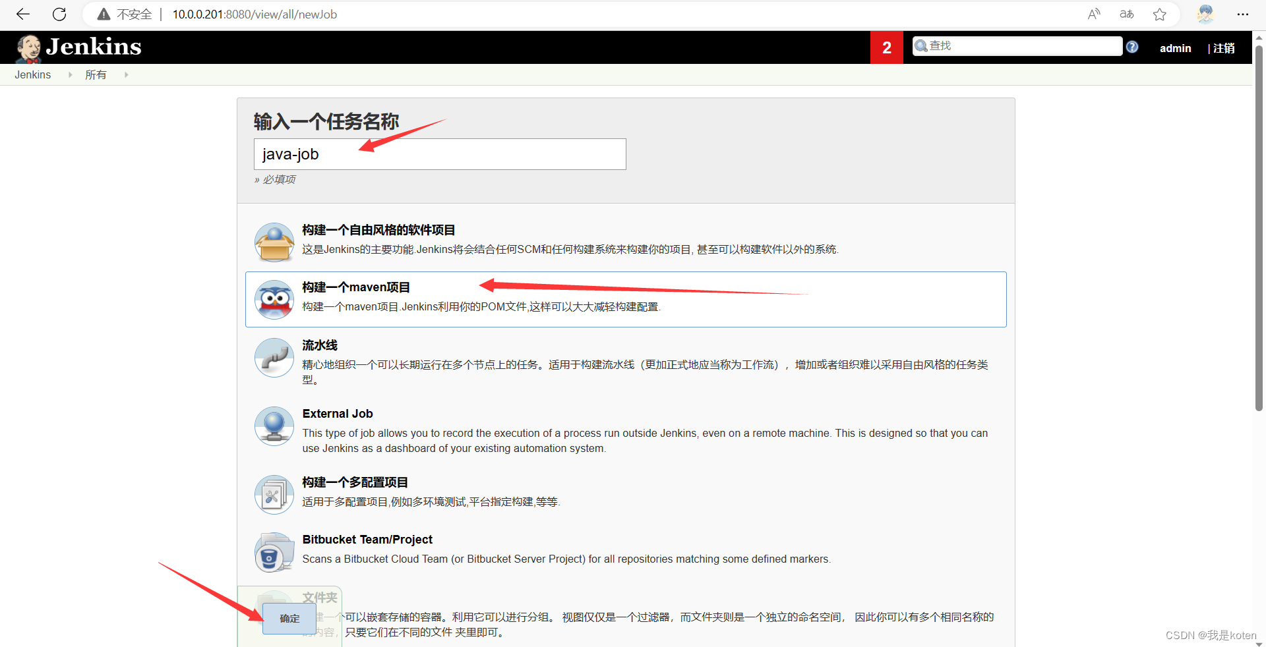Choose 构建一个maven项目 option
Screen dimensions: 1266x647
356,287
